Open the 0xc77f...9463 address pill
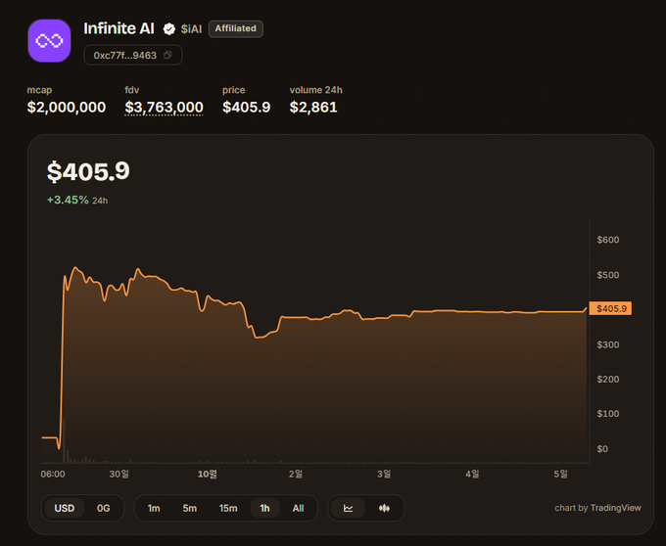The width and height of the screenshot is (666, 546). click(133, 55)
